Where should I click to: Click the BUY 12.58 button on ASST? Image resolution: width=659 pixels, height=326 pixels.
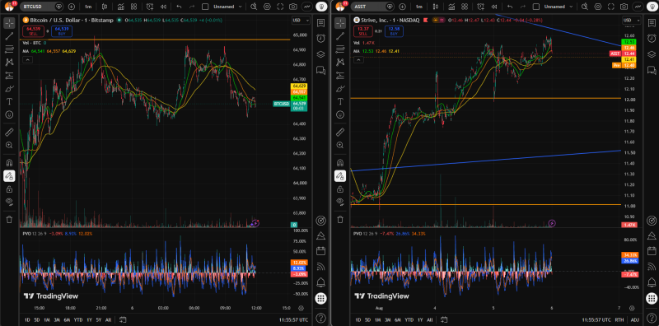[394, 31]
